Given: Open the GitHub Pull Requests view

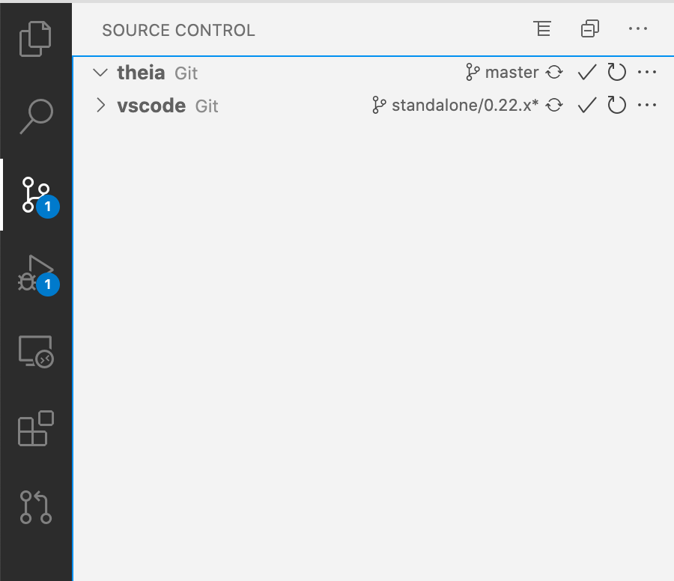Looking at the screenshot, I should click(36, 508).
